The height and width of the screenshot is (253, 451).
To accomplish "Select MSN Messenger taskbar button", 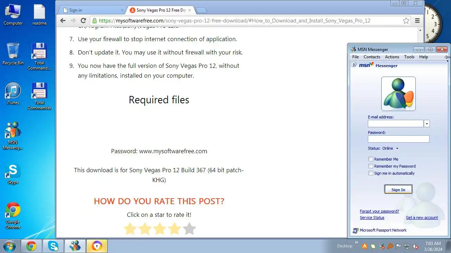I will coord(75,246).
